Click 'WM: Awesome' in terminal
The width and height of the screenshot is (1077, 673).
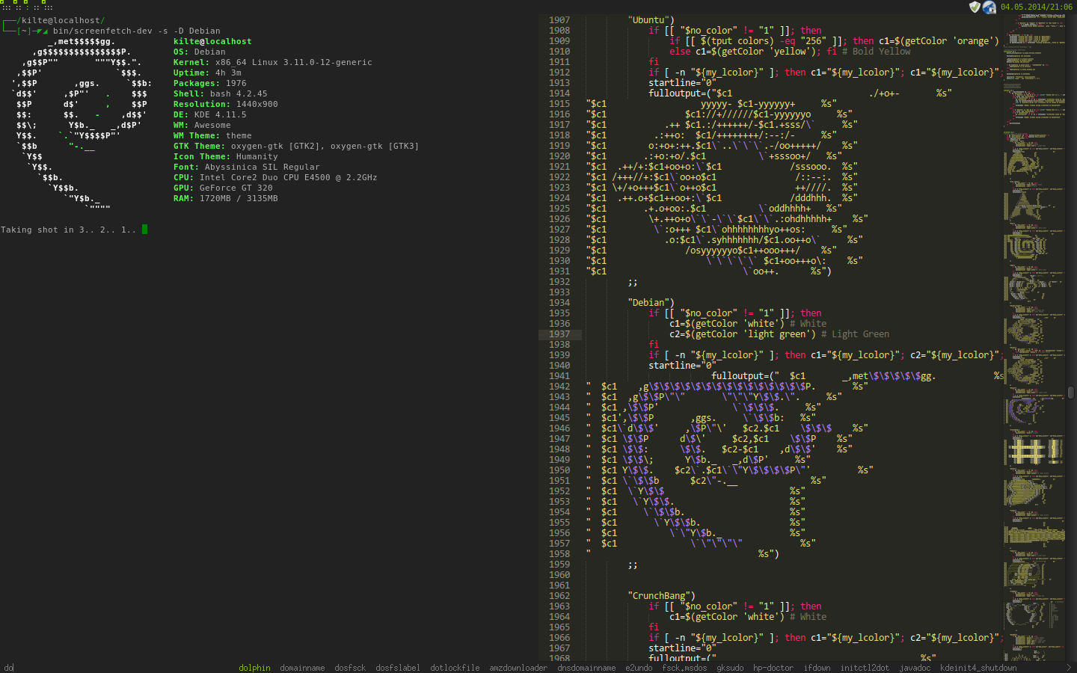click(202, 126)
